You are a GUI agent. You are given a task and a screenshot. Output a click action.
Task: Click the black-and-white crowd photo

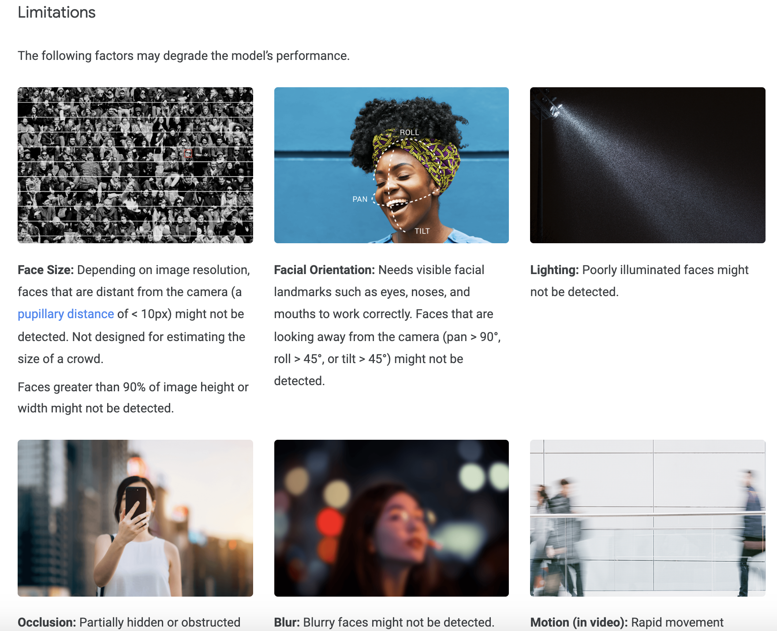point(135,165)
